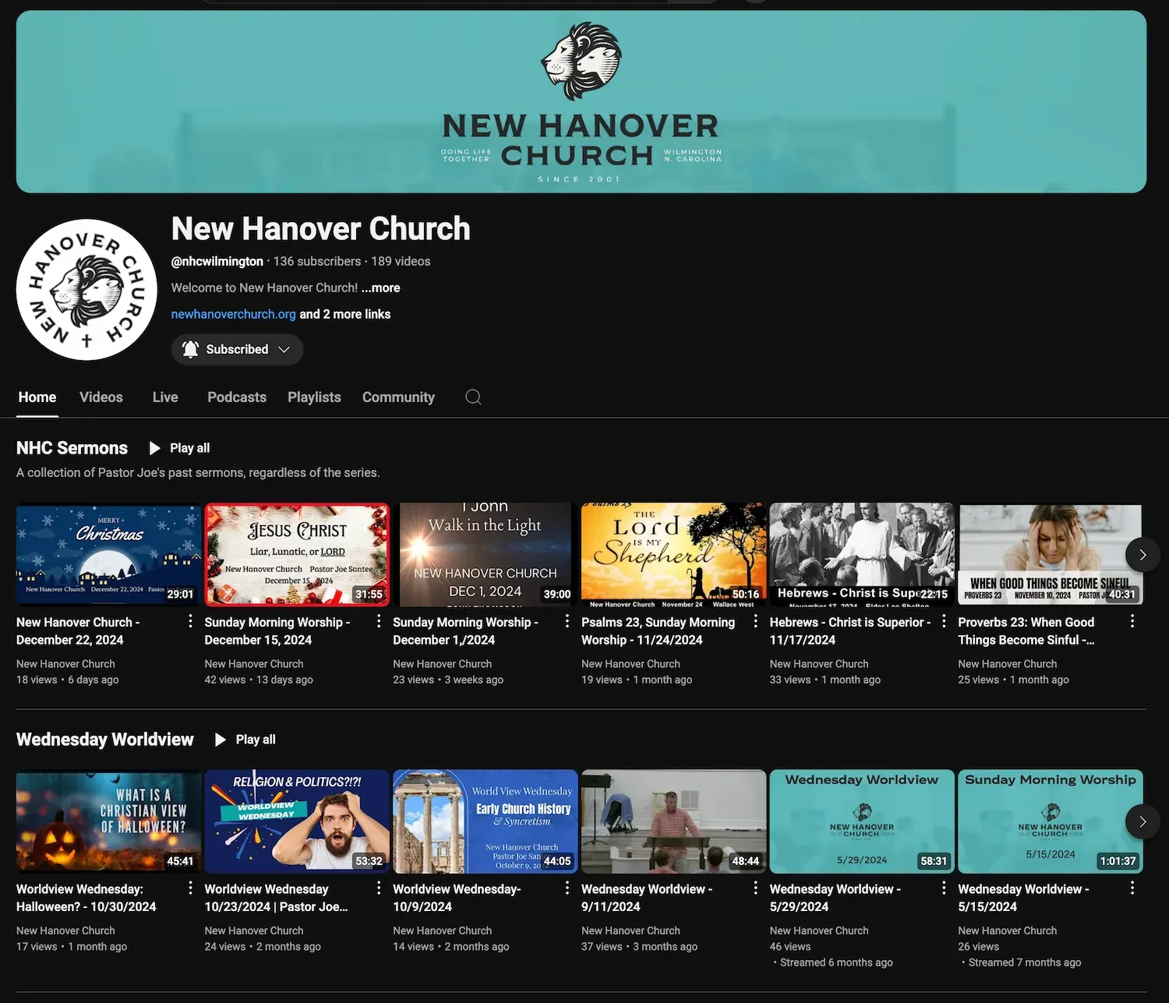Open the newhanoverchurch.org link
This screenshot has height=1003, width=1169.
point(233,314)
